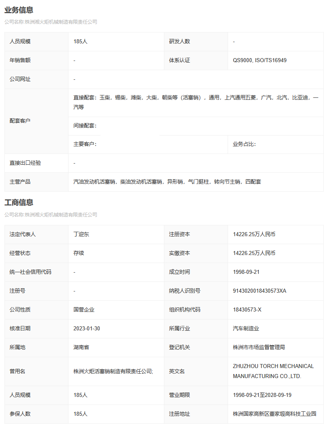Click the 统一社会信用代码 label cell
The height and width of the screenshot is (441, 331).
(x=36, y=272)
